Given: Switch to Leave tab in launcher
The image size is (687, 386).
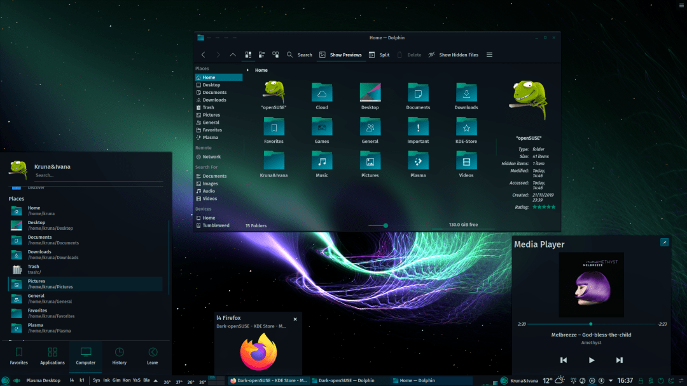Looking at the screenshot, I should coord(153,356).
